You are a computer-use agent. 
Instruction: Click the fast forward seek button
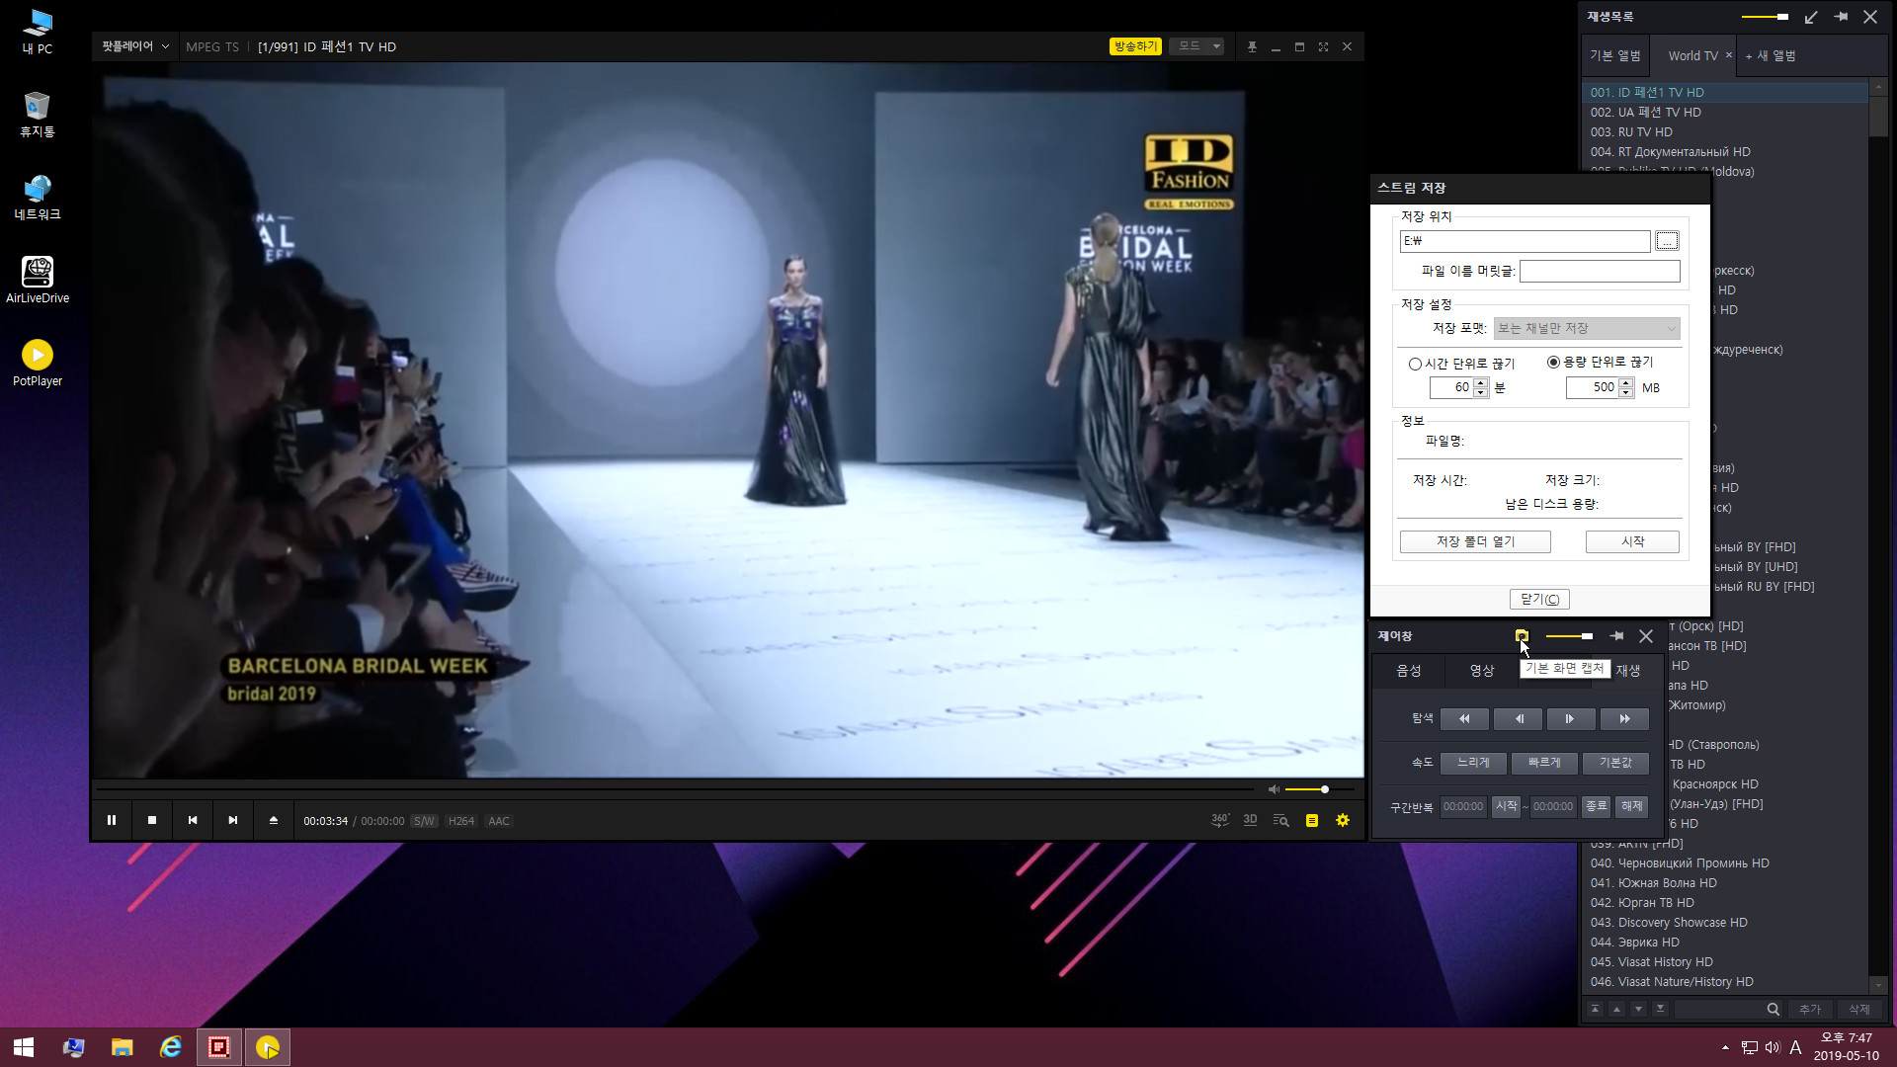pyautogui.click(x=1624, y=718)
